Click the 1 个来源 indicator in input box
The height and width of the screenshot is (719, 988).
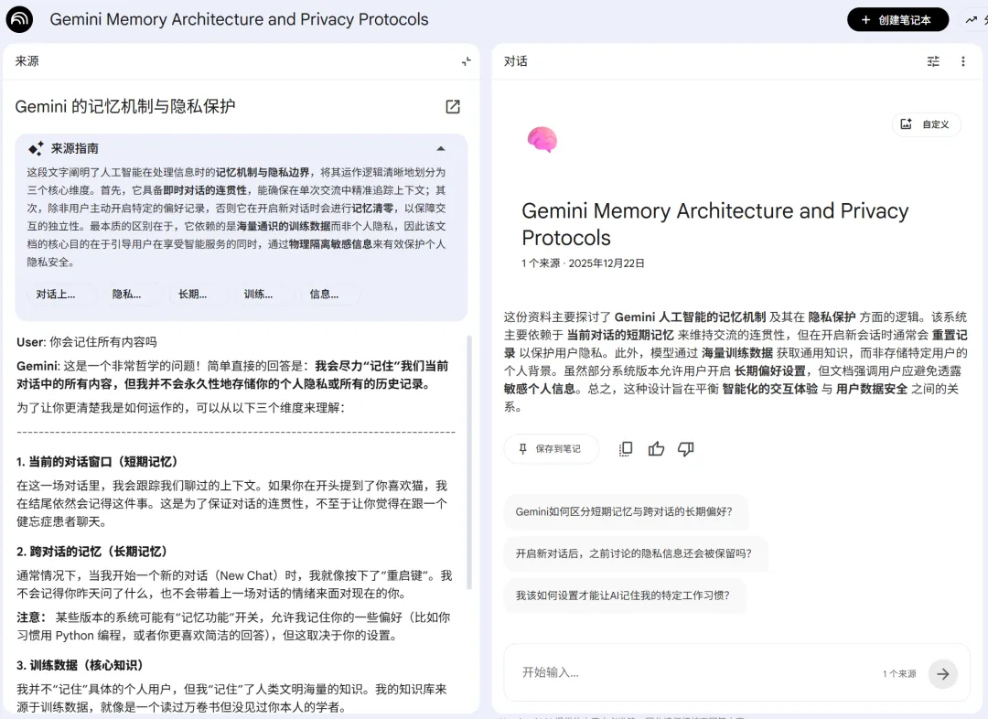click(x=899, y=673)
